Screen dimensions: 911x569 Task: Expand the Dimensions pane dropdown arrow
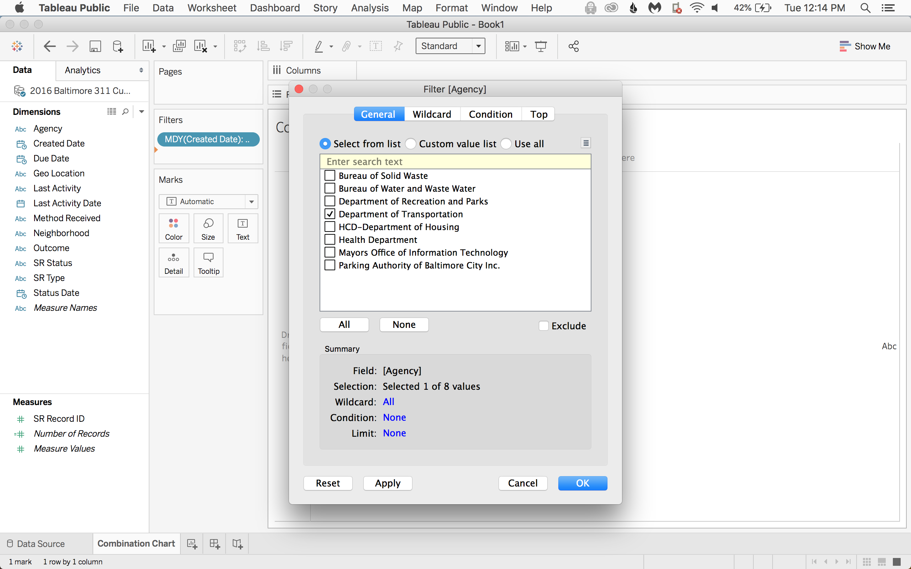click(x=142, y=112)
